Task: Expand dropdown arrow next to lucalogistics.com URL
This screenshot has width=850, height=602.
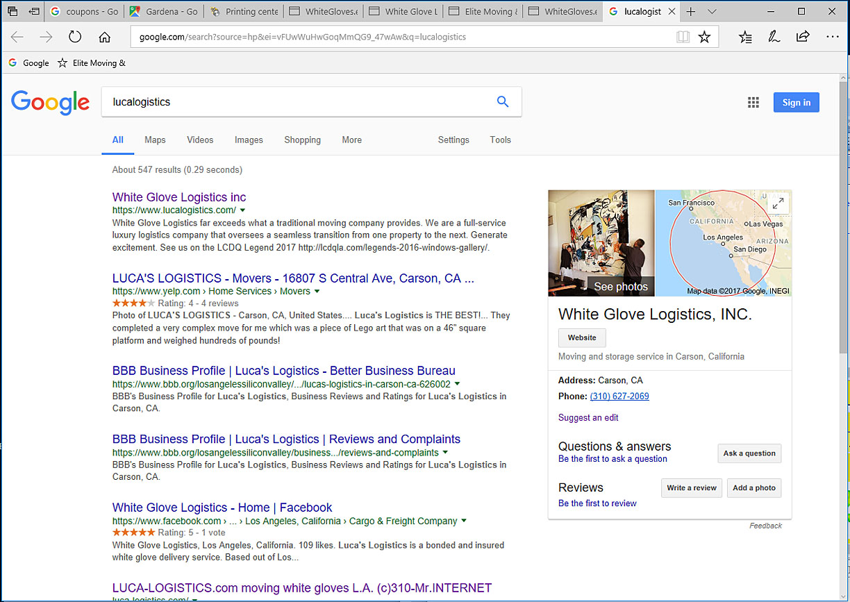Action: point(242,210)
